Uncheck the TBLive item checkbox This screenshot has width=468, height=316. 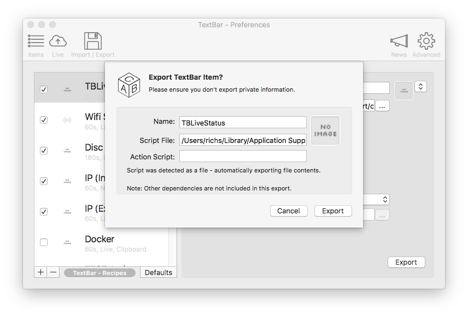44,90
